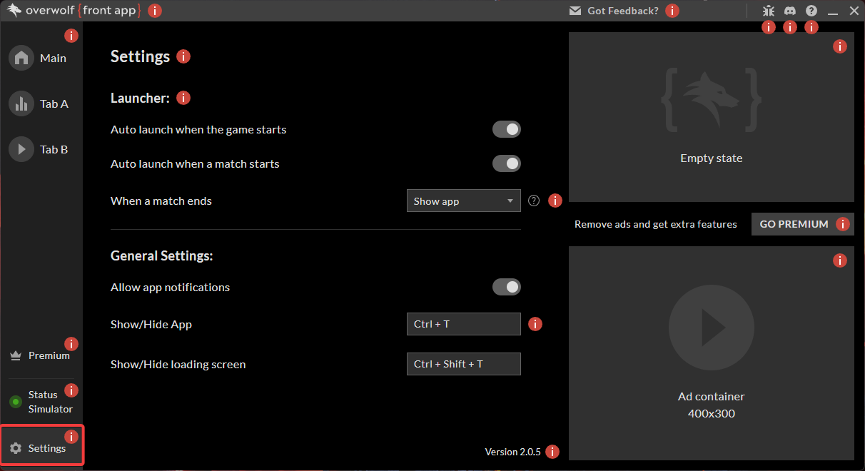Click the info icon beside Status Simulator
This screenshot has width=865, height=471.
pos(71,390)
